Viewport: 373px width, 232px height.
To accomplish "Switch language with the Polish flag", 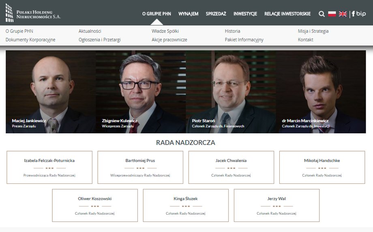I will (x=332, y=14).
